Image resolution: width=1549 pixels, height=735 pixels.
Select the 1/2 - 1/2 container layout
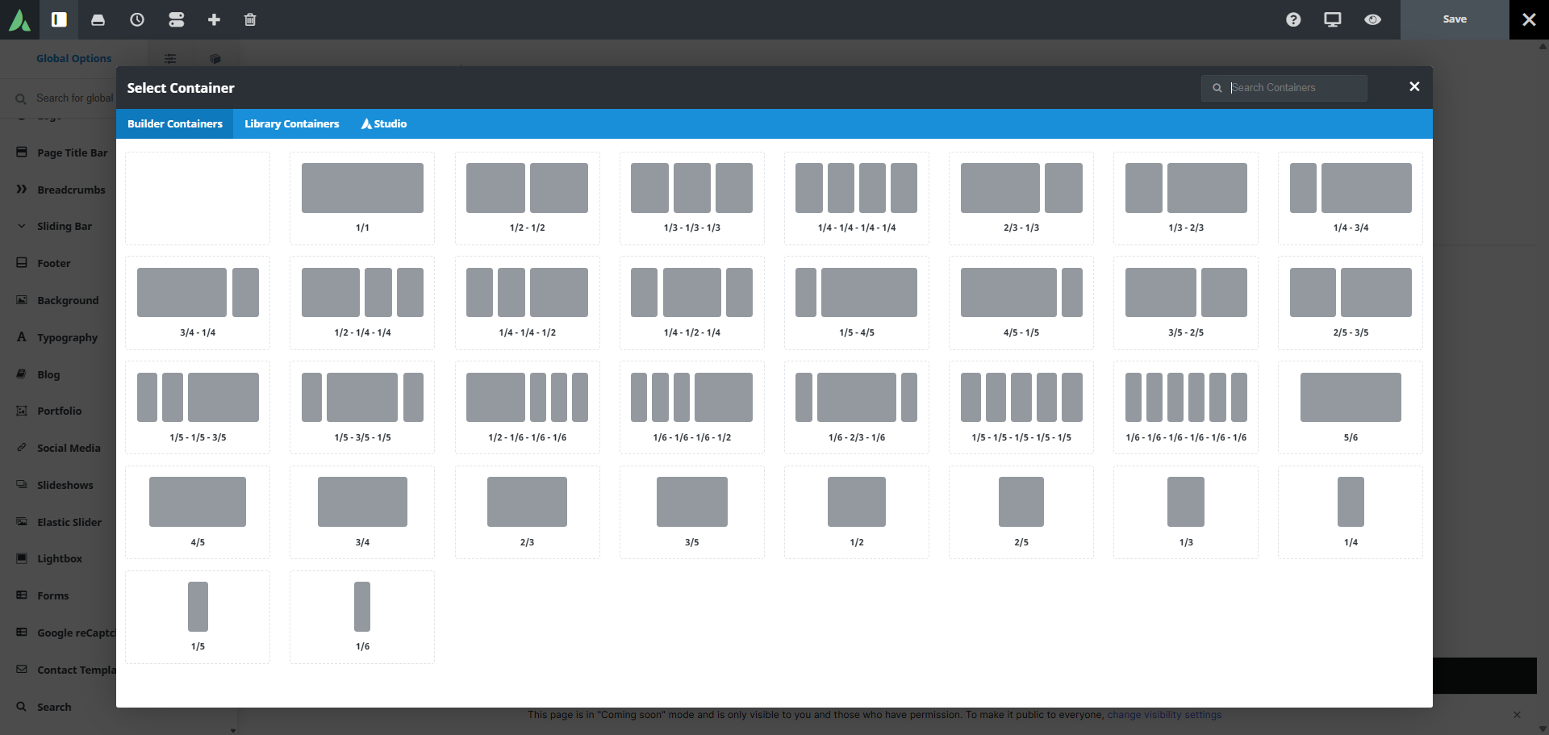pos(527,198)
